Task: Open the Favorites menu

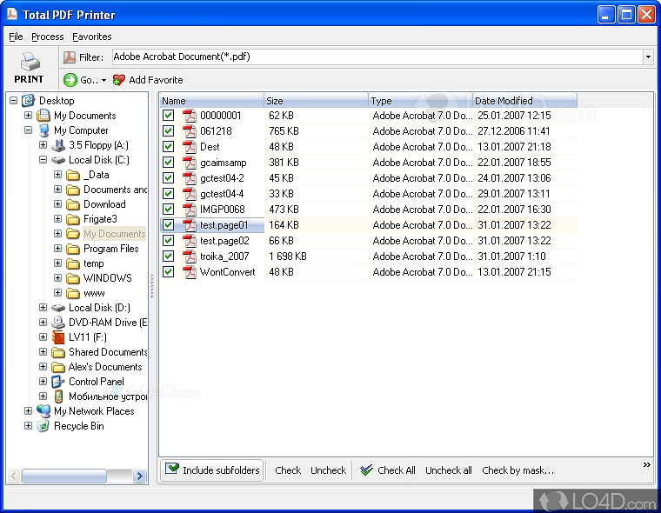Action: click(x=92, y=37)
